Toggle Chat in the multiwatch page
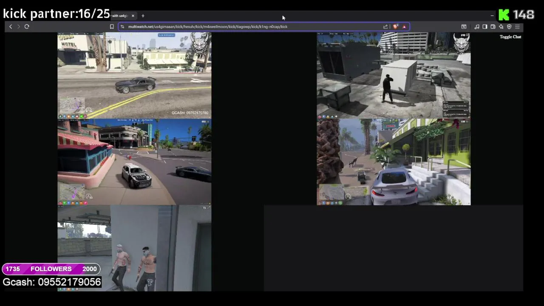This screenshot has height=306, width=544. [x=510, y=37]
